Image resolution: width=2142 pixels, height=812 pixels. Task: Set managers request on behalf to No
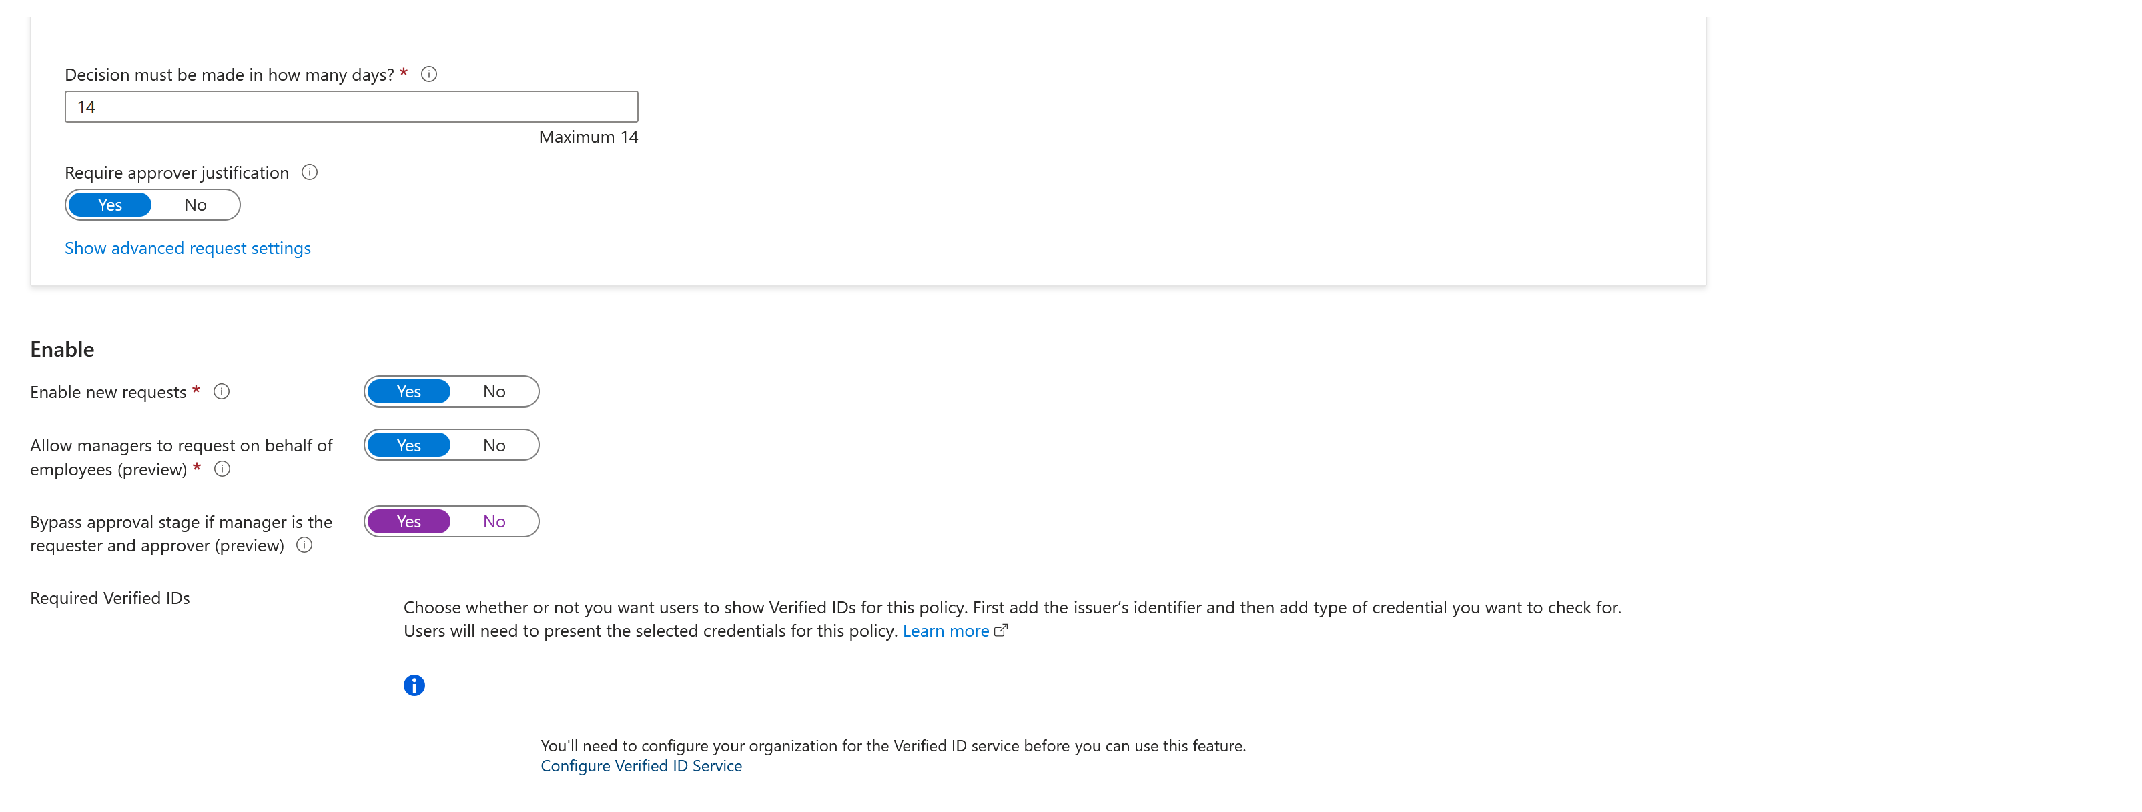(x=494, y=445)
